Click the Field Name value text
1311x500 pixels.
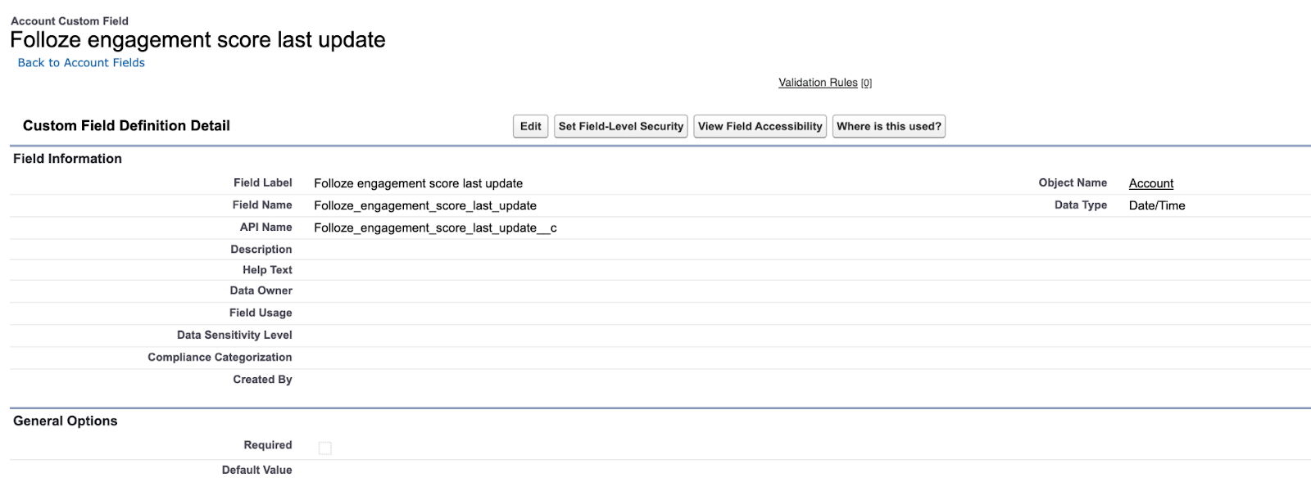point(424,206)
